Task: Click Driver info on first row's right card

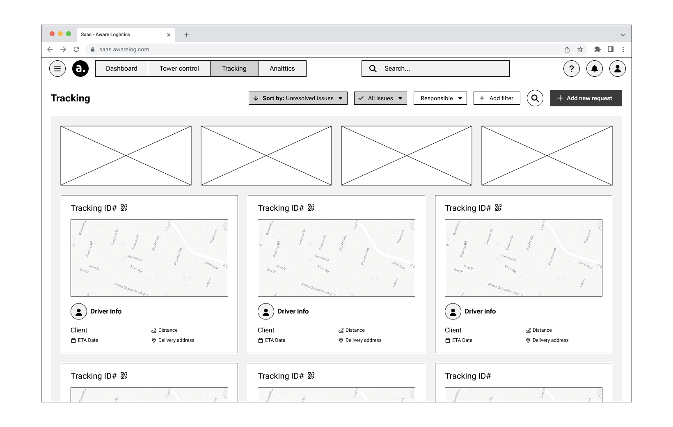Action: [480, 312]
